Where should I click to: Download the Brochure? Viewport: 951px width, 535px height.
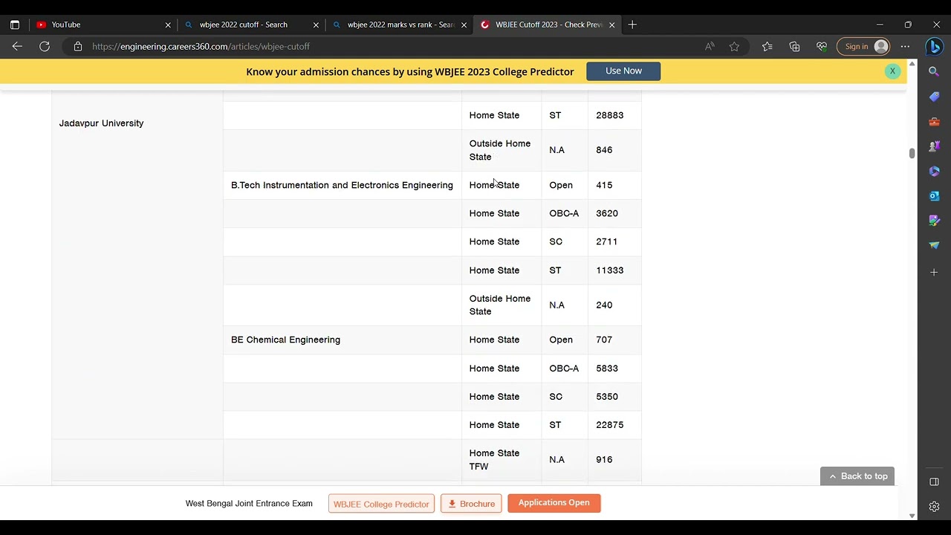coord(471,504)
